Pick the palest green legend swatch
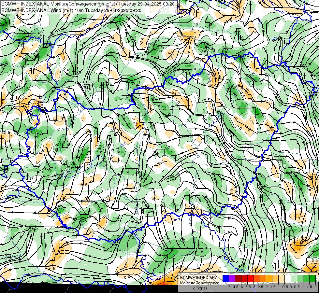The image size is (319, 293). click(x=294, y=278)
